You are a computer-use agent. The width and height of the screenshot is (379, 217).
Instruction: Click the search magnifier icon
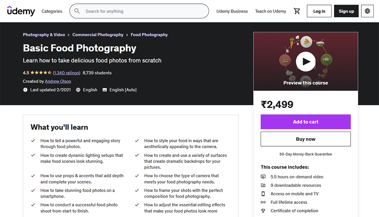pos(77,11)
